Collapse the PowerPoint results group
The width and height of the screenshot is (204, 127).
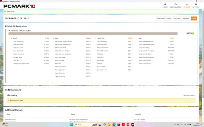point(95,38)
